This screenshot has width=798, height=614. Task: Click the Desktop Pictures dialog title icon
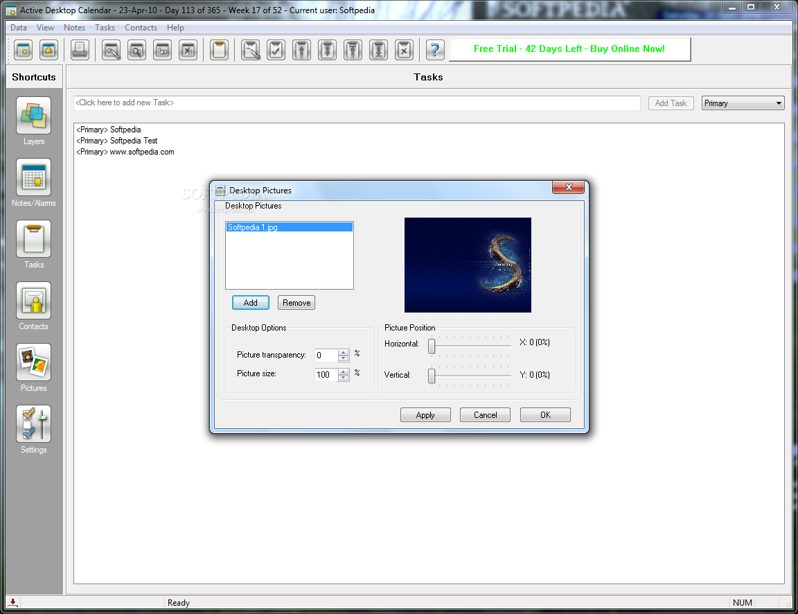pos(220,191)
